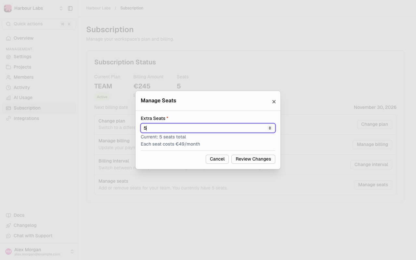
Task: Collapse the sidebar with panel icon
Action: 70,8
